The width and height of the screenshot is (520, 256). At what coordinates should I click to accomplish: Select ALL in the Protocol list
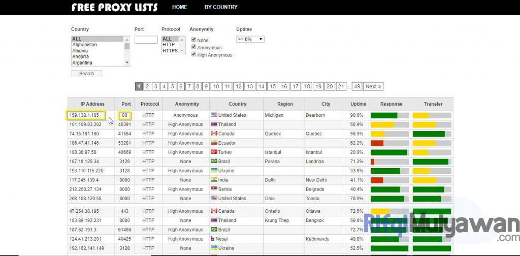coord(170,39)
